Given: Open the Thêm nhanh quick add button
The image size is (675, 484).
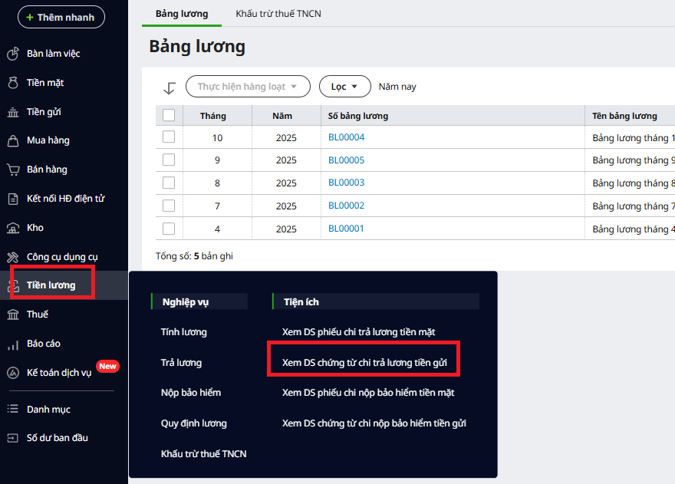Looking at the screenshot, I should (61, 17).
